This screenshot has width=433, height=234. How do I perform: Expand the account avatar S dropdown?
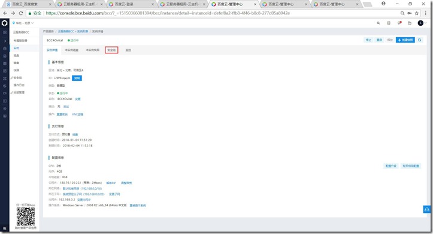point(422,23)
